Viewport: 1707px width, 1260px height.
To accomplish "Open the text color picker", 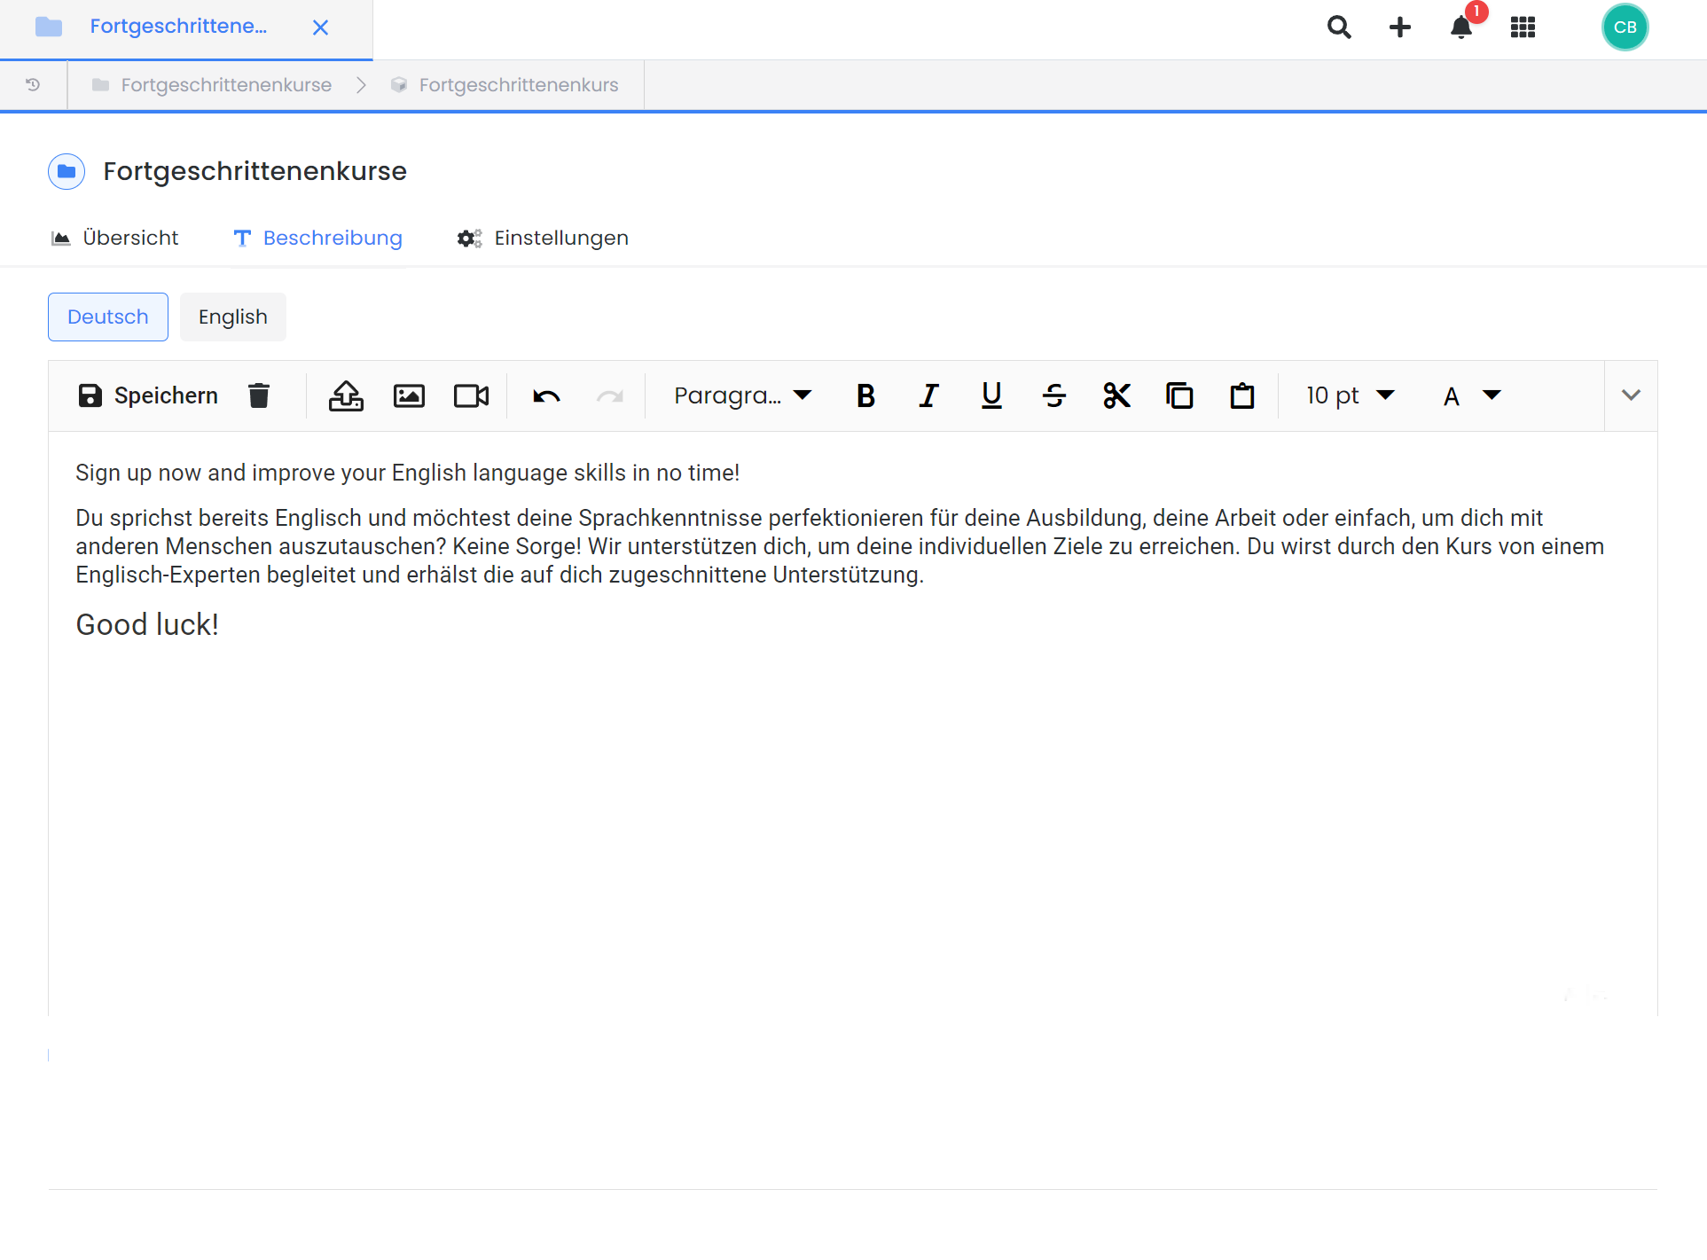I will click(x=1468, y=395).
